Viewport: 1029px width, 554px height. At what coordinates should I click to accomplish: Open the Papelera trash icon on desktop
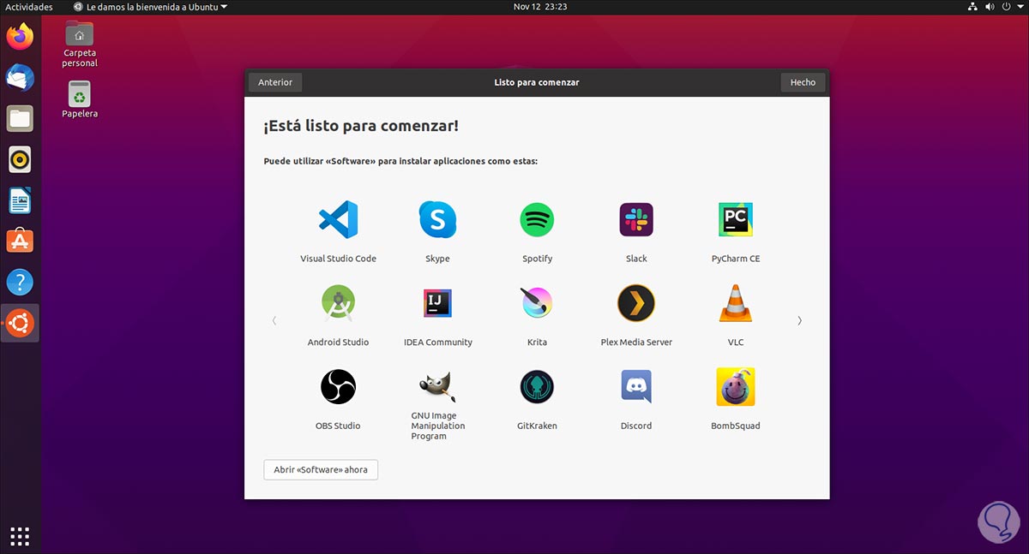click(80, 99)
